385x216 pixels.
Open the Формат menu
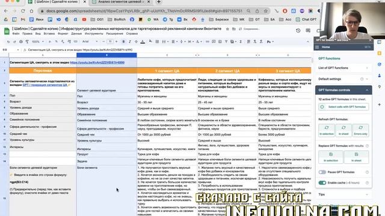[x=63, y=34]
